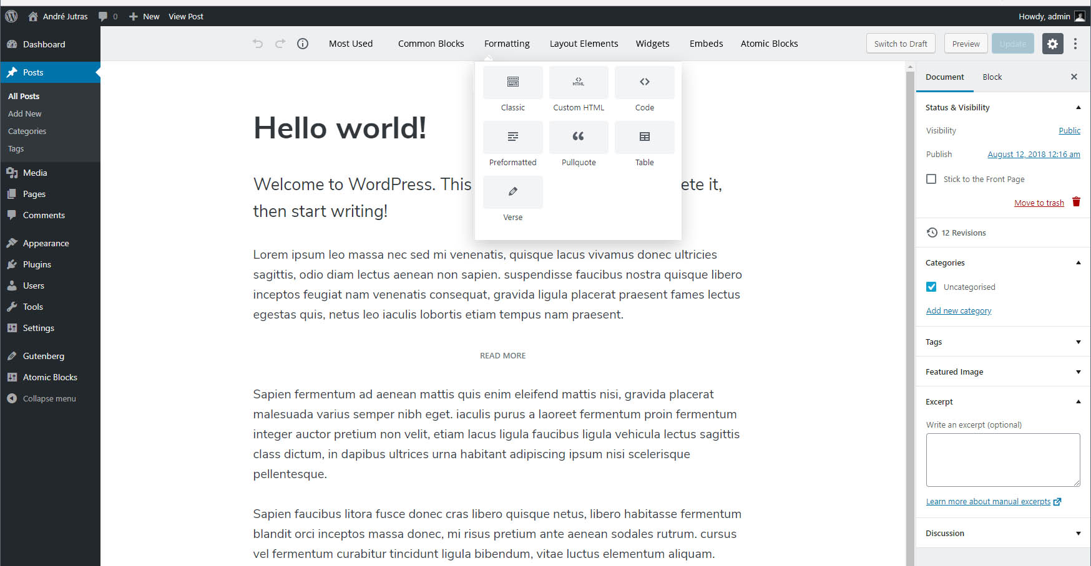Close the settings sidebar
The width and height of the screenshot is (1091, 566).
(x=1074, y=77)
